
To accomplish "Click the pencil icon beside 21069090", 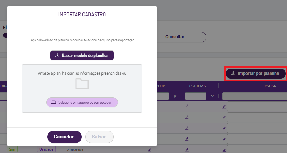I will click(150, 150).
